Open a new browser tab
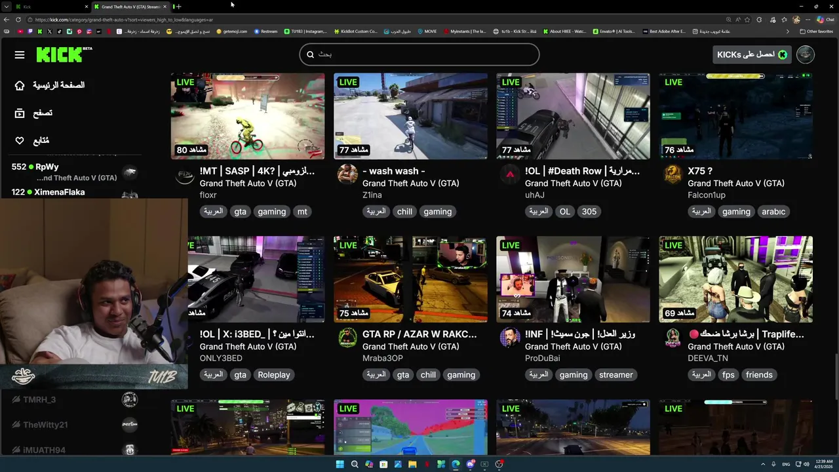Viewport: 839px width, 472px height. [x=178, y=7]
